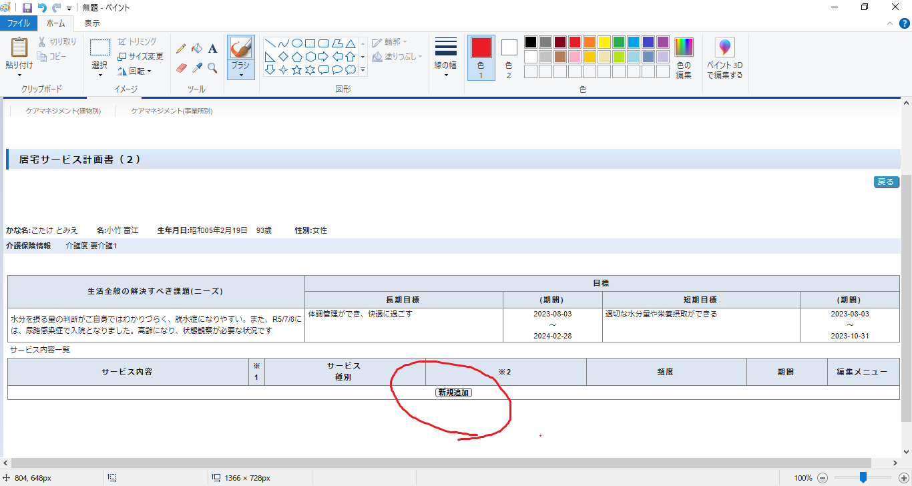Image resolution: width=912 pixels, height=486 pixels.
Task: Pick the Color picker eyedropper tool
Action: (197, 68)
